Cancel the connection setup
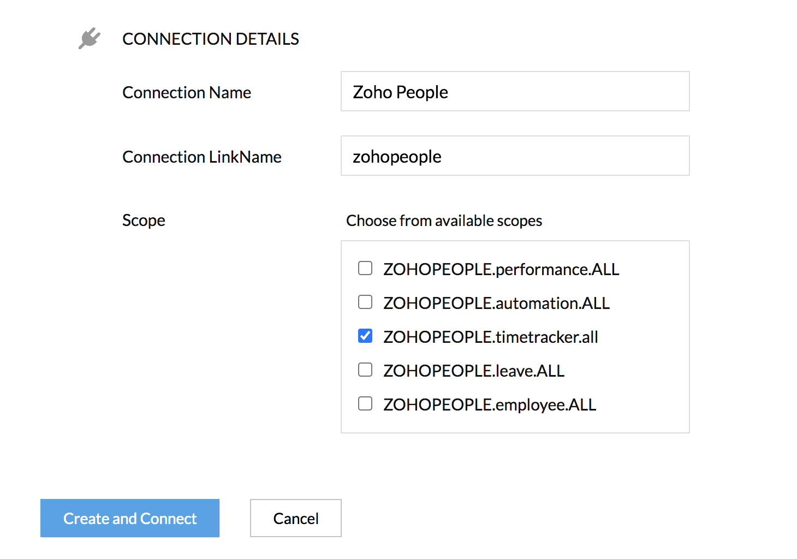This screenshot has height=559, width=797. (x=296, y=518)
